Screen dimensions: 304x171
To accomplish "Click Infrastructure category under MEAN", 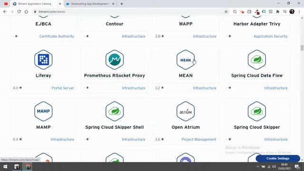I will pos(205,88).
